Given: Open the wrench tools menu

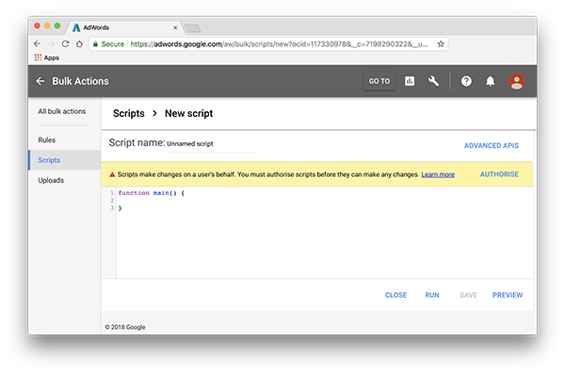Looking at the screenshot, I should pyautogui.click(x=433, y=81).
